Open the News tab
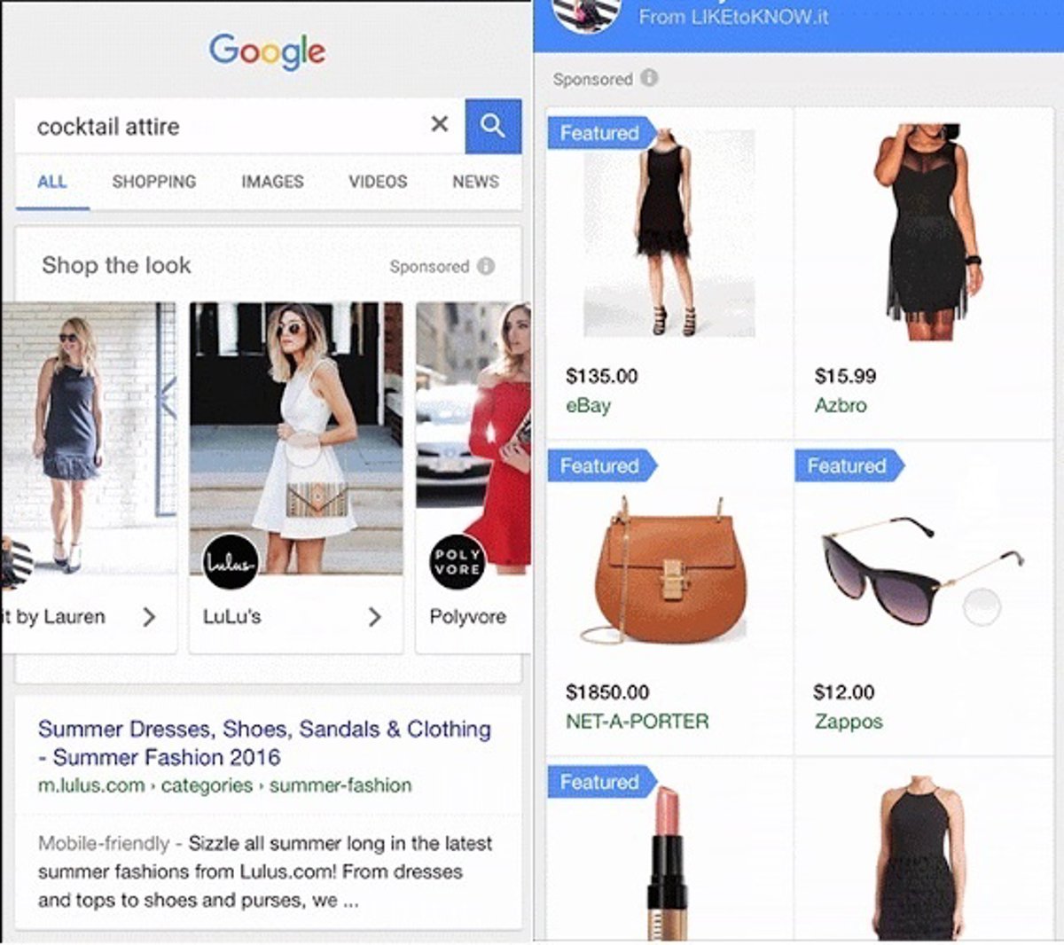Image resolution: width=1064 pixels, height=945 pixels. pos(475,182)
